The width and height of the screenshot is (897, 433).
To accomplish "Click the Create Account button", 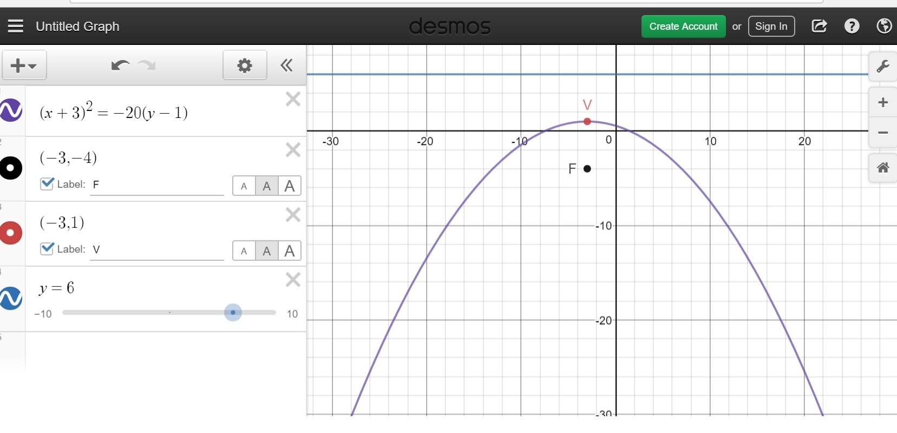I will point(684,27).
